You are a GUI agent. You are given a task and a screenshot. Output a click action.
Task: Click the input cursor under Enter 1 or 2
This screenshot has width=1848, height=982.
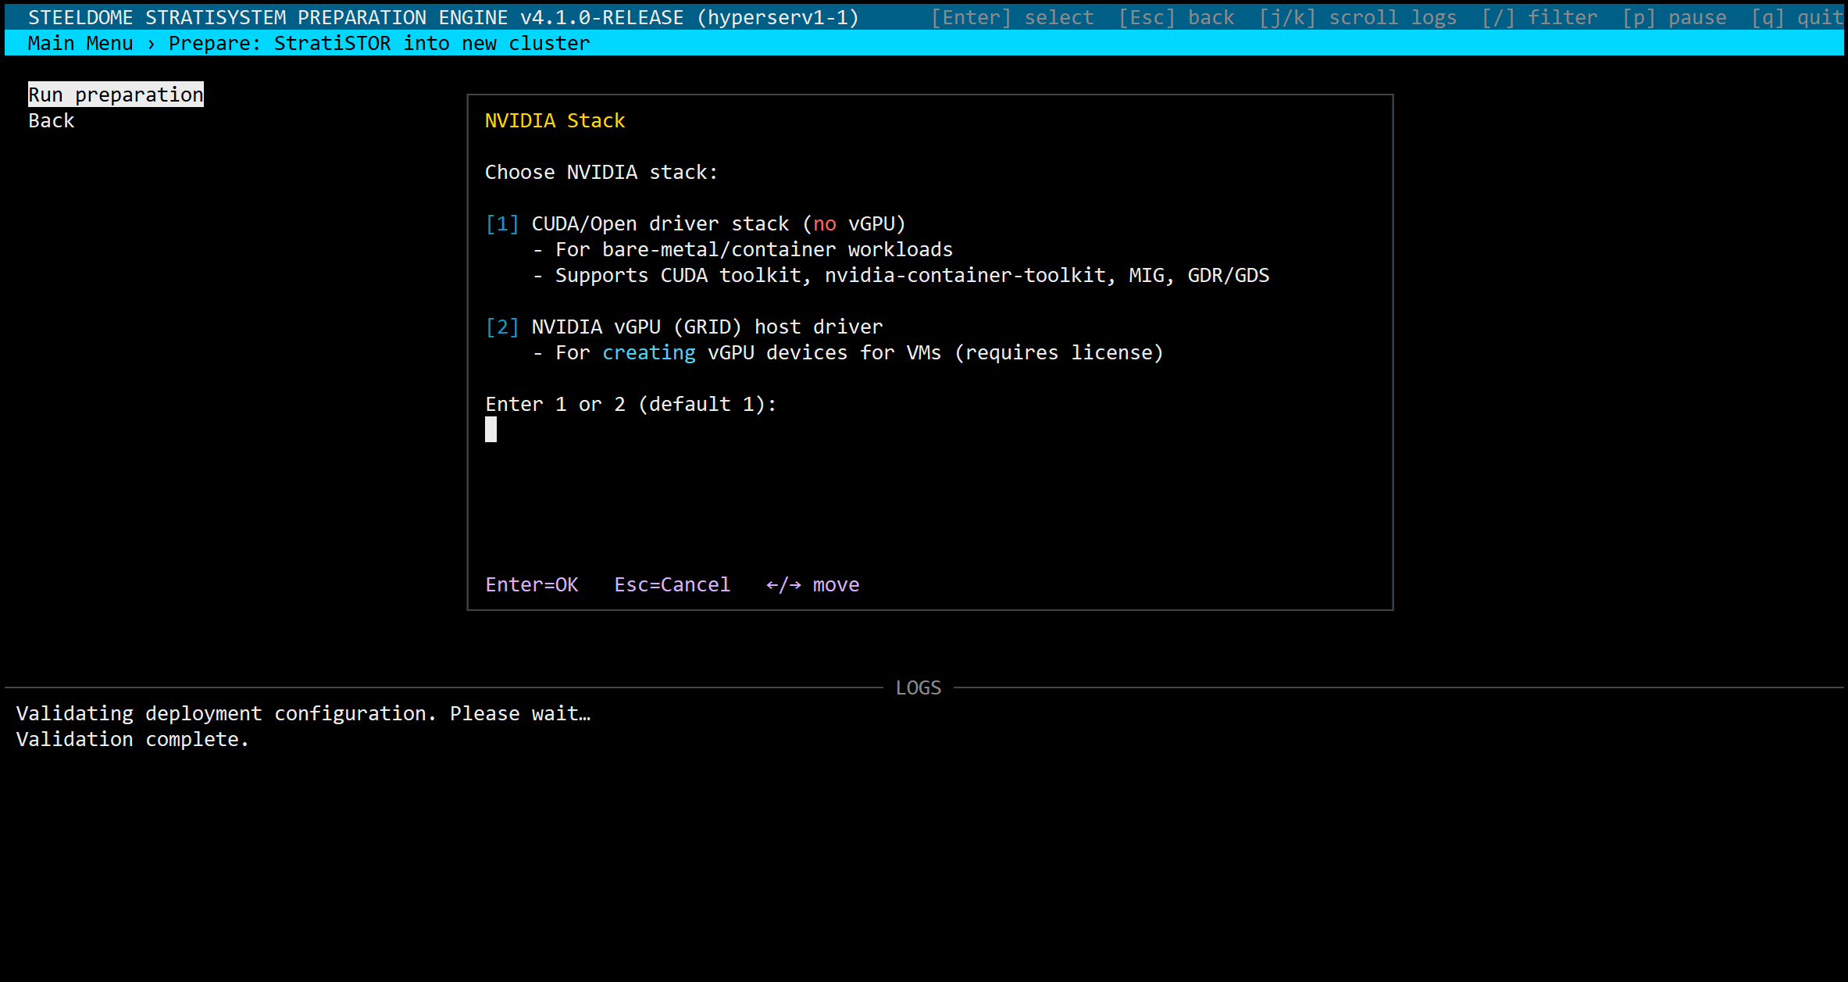(491, 430)
